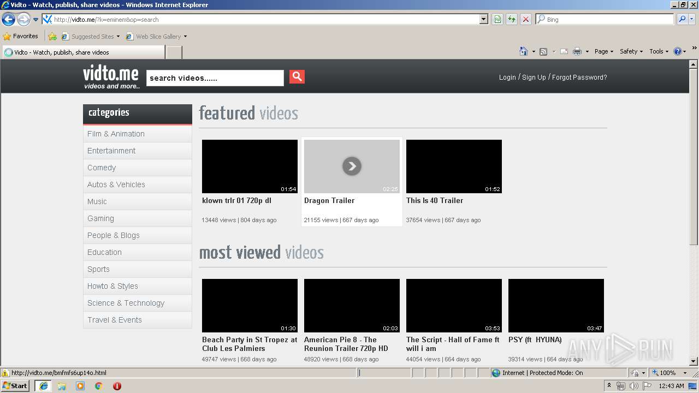Screen dimensions: 699x393
Task: Click the Bing search magnifier button
Action: (682, 19)
